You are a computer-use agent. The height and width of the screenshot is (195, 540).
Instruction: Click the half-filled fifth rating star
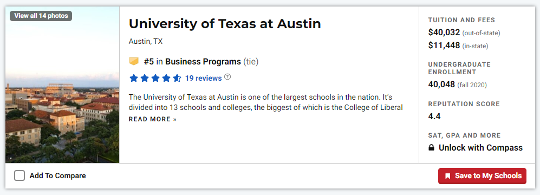[177, 78]
